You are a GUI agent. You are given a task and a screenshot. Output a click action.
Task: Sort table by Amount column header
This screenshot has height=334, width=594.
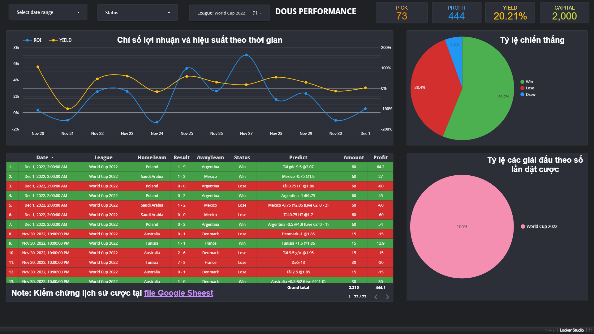pos(354,157)
